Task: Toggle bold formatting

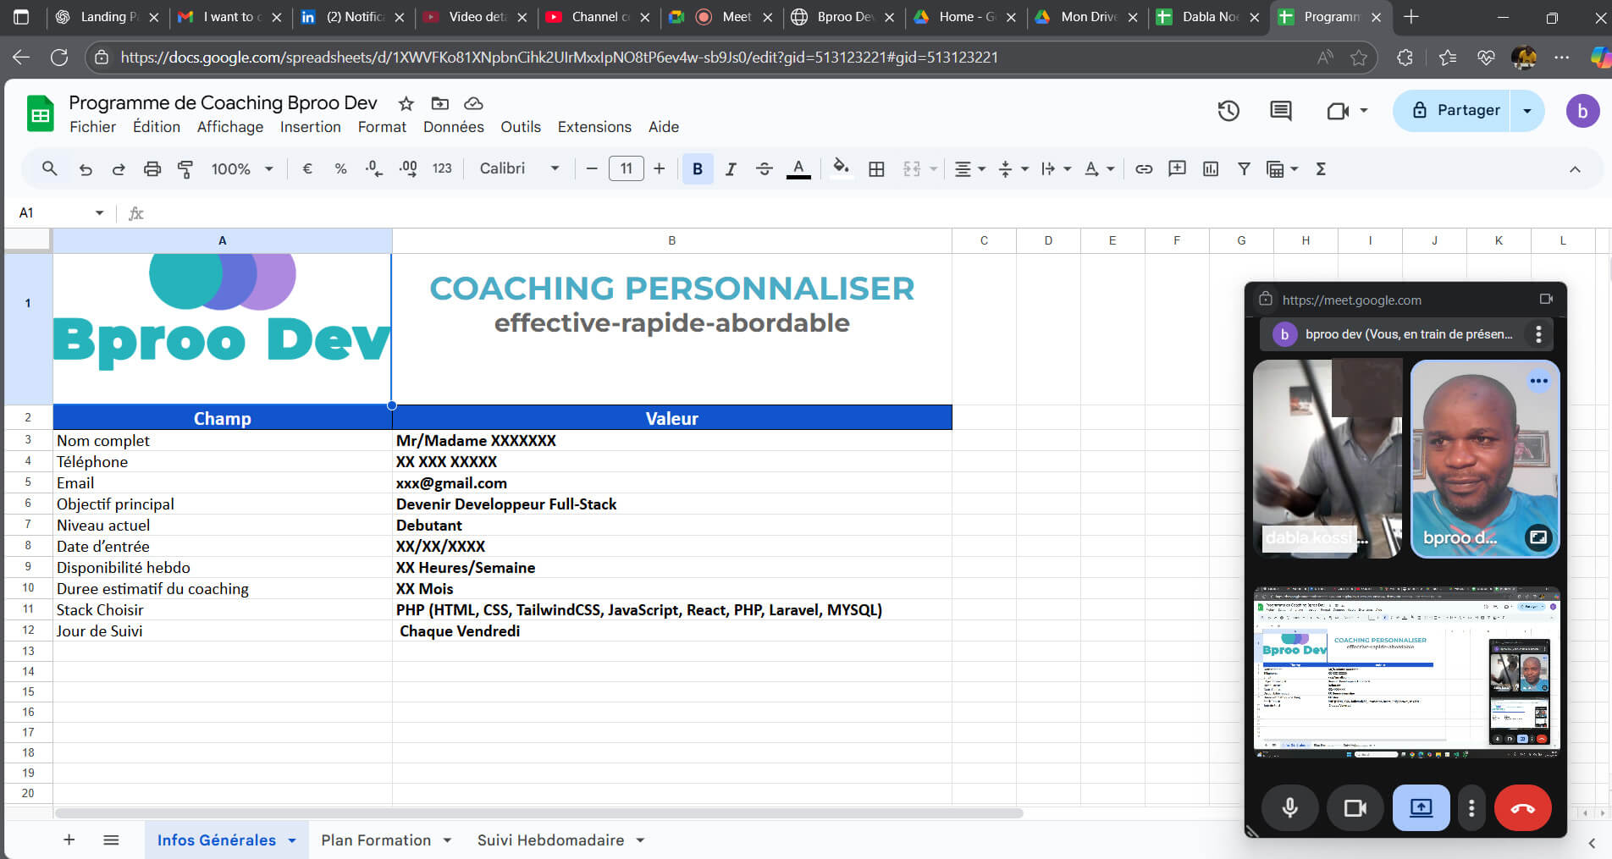Action: [x=698, y=169]
